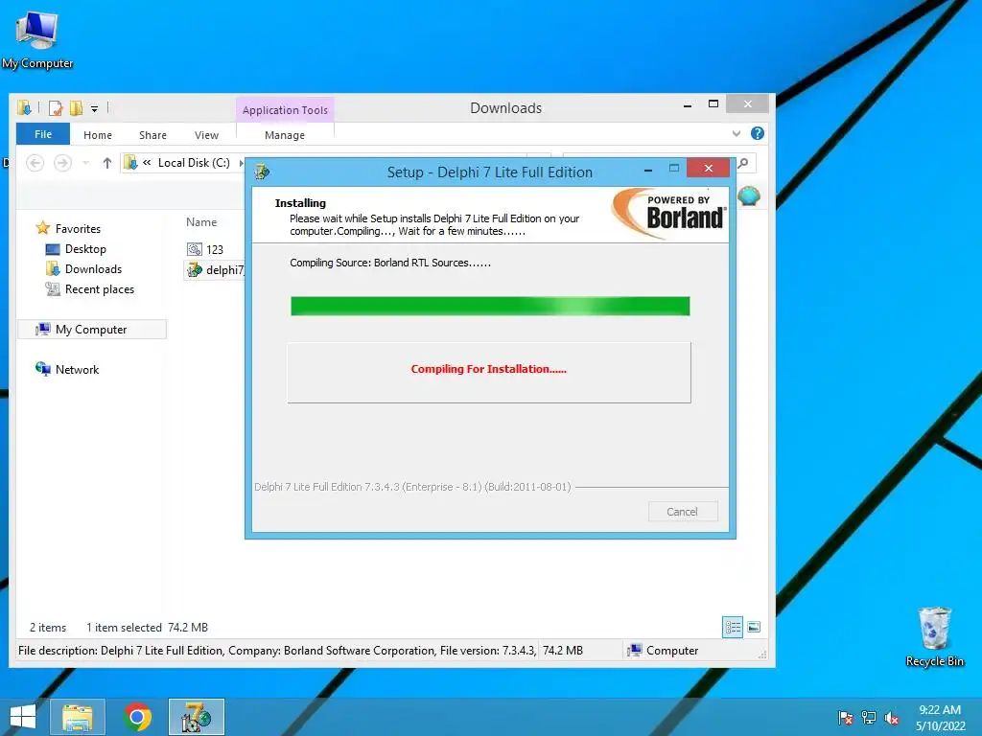
Task: Open the File menu in Downloads window
Action: 43,134
